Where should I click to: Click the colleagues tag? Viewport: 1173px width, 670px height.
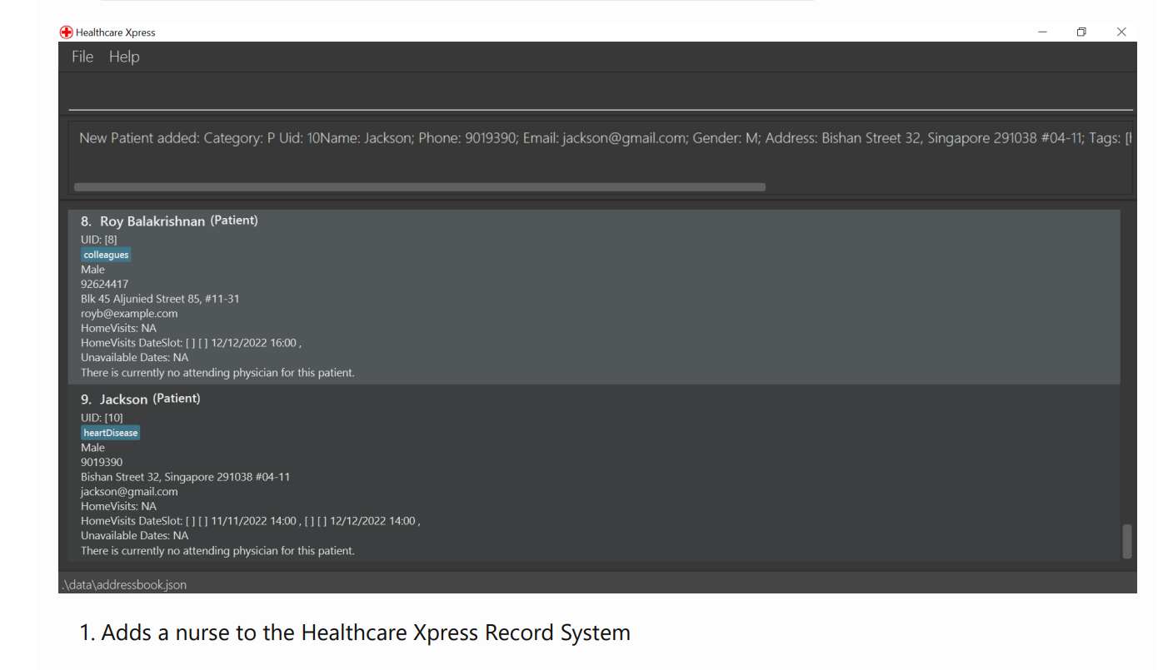pyautogui.click(x=106, y=255)
